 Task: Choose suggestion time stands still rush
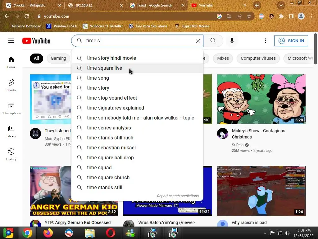click(137, 138)
